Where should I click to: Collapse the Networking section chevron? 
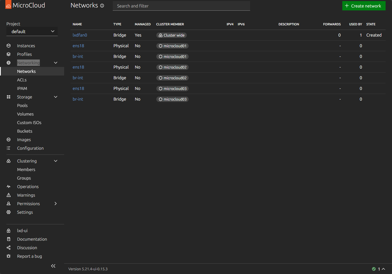pos(56,63)
